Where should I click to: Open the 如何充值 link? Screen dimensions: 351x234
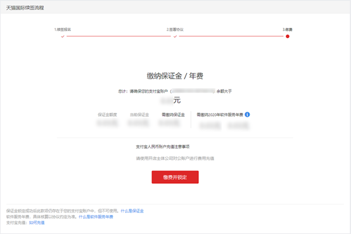pos(37,223)
